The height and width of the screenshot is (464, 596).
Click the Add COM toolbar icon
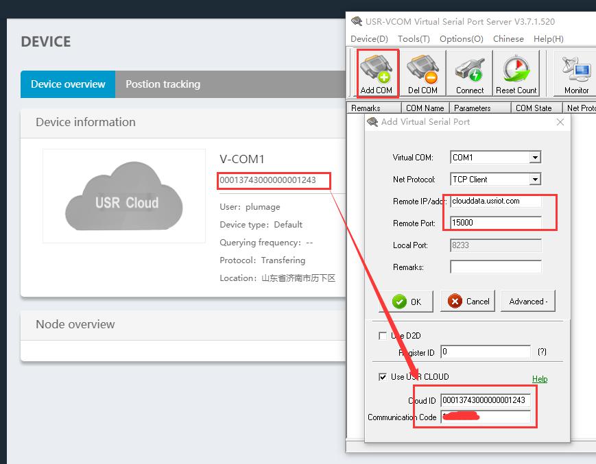377,75
